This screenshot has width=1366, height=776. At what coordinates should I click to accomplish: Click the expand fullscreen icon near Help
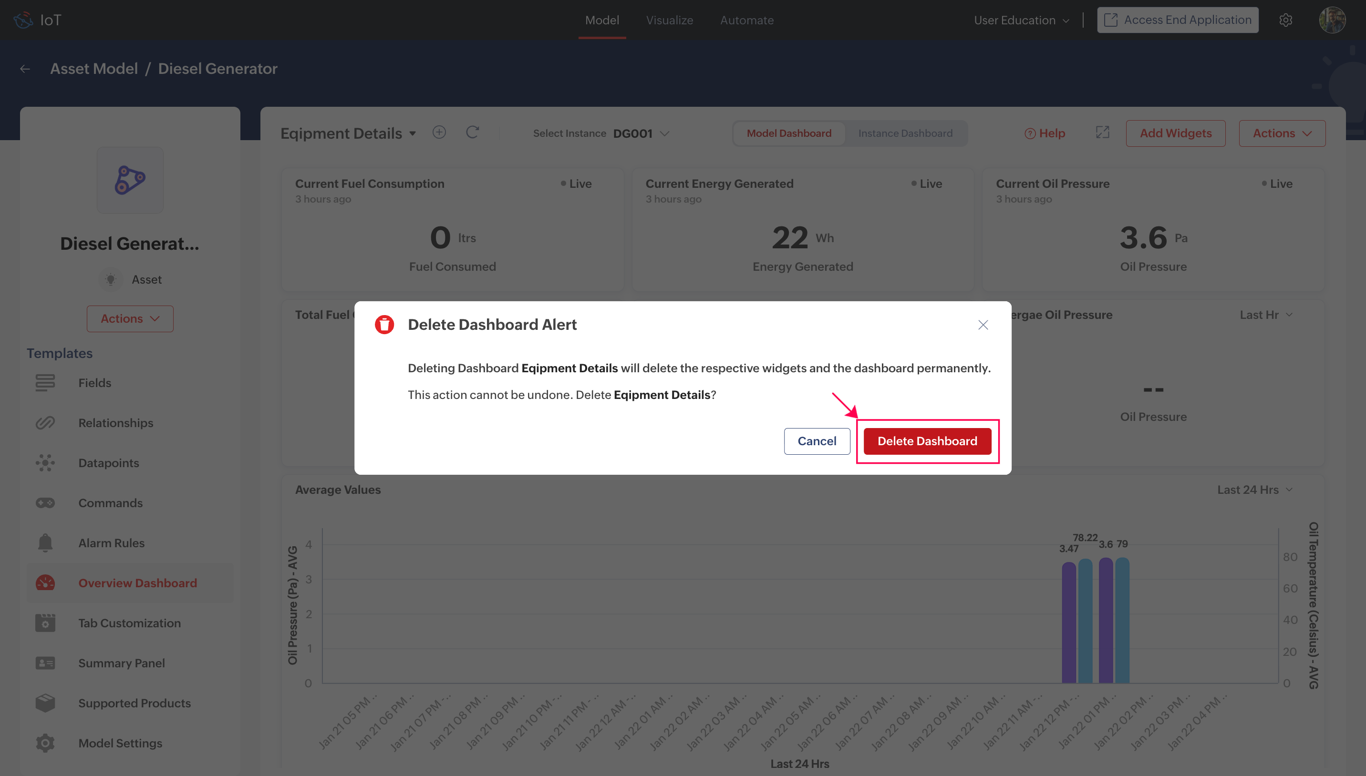click(1102, 133)
